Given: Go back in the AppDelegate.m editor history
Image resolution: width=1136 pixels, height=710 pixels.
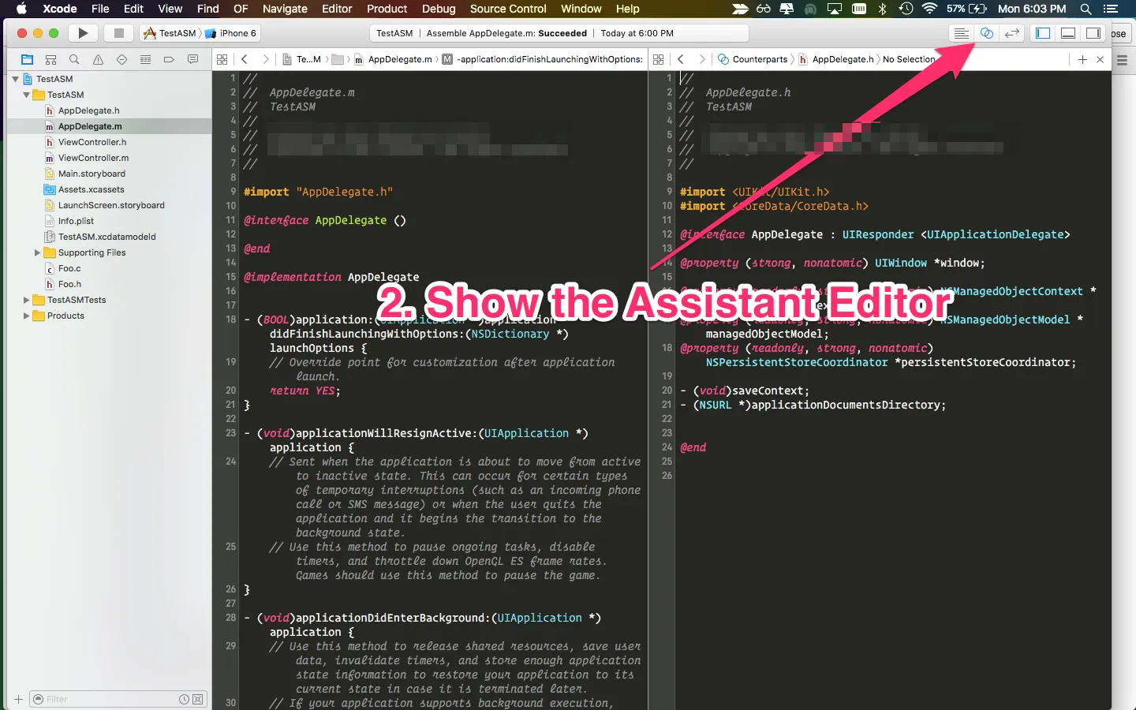Looking at the screenshot, I should pyautogui.click(x=245, y=59).
